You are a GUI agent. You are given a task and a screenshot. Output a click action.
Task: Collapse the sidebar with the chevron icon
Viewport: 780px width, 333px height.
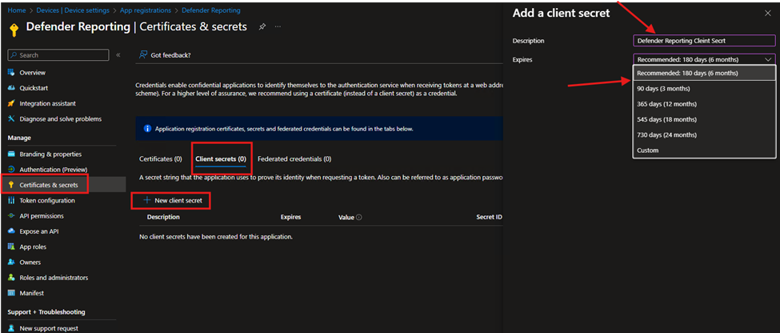click(118, 55)
